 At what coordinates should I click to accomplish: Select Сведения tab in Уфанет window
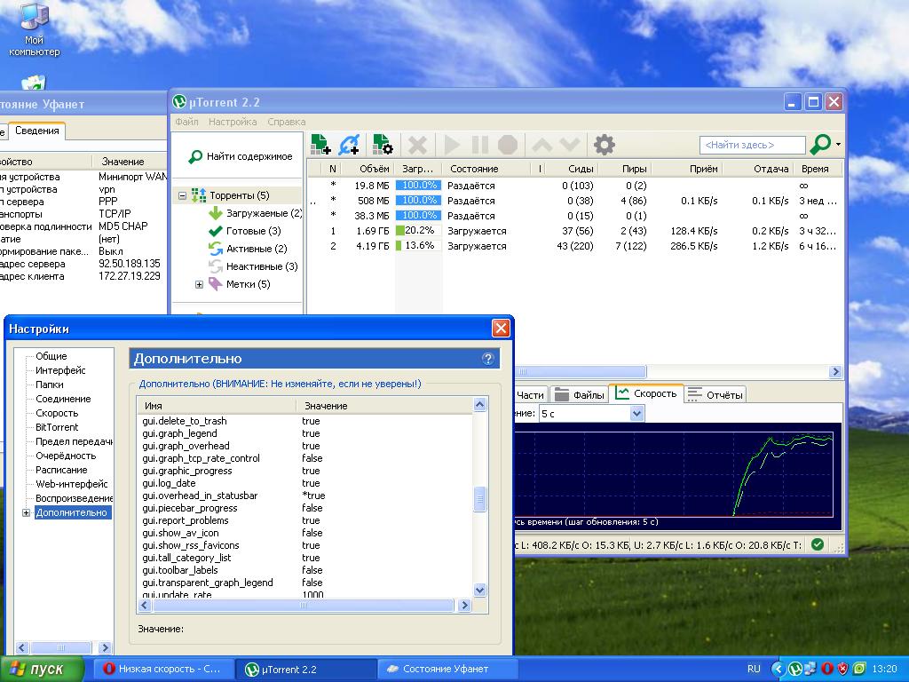[36, 131]
